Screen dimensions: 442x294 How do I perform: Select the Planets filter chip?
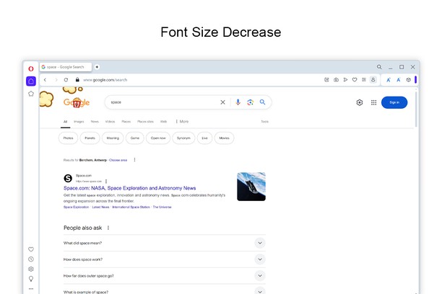point(90,138)
